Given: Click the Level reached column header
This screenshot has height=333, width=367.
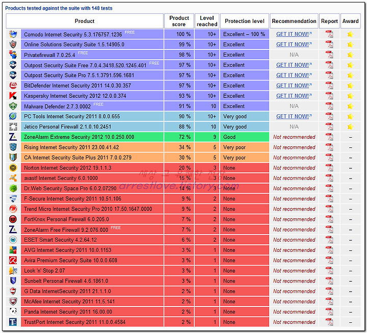Looking at the screenshot, I should [207, 21].
